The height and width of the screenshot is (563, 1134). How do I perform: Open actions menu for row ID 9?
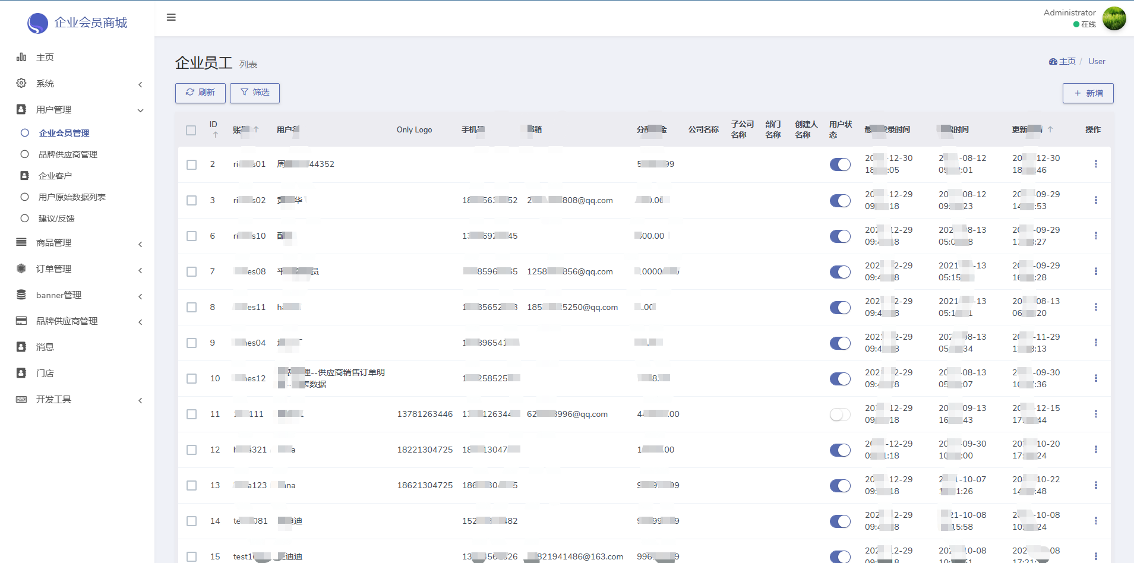coord(1095,343)
